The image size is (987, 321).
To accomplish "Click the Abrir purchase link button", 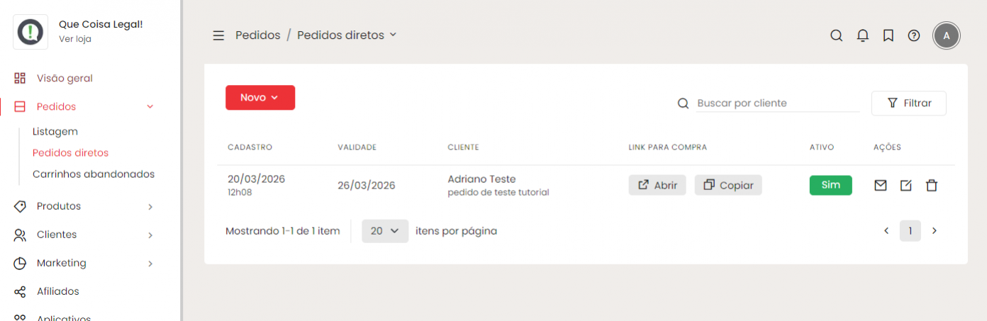I will click(x=657, y=185).
